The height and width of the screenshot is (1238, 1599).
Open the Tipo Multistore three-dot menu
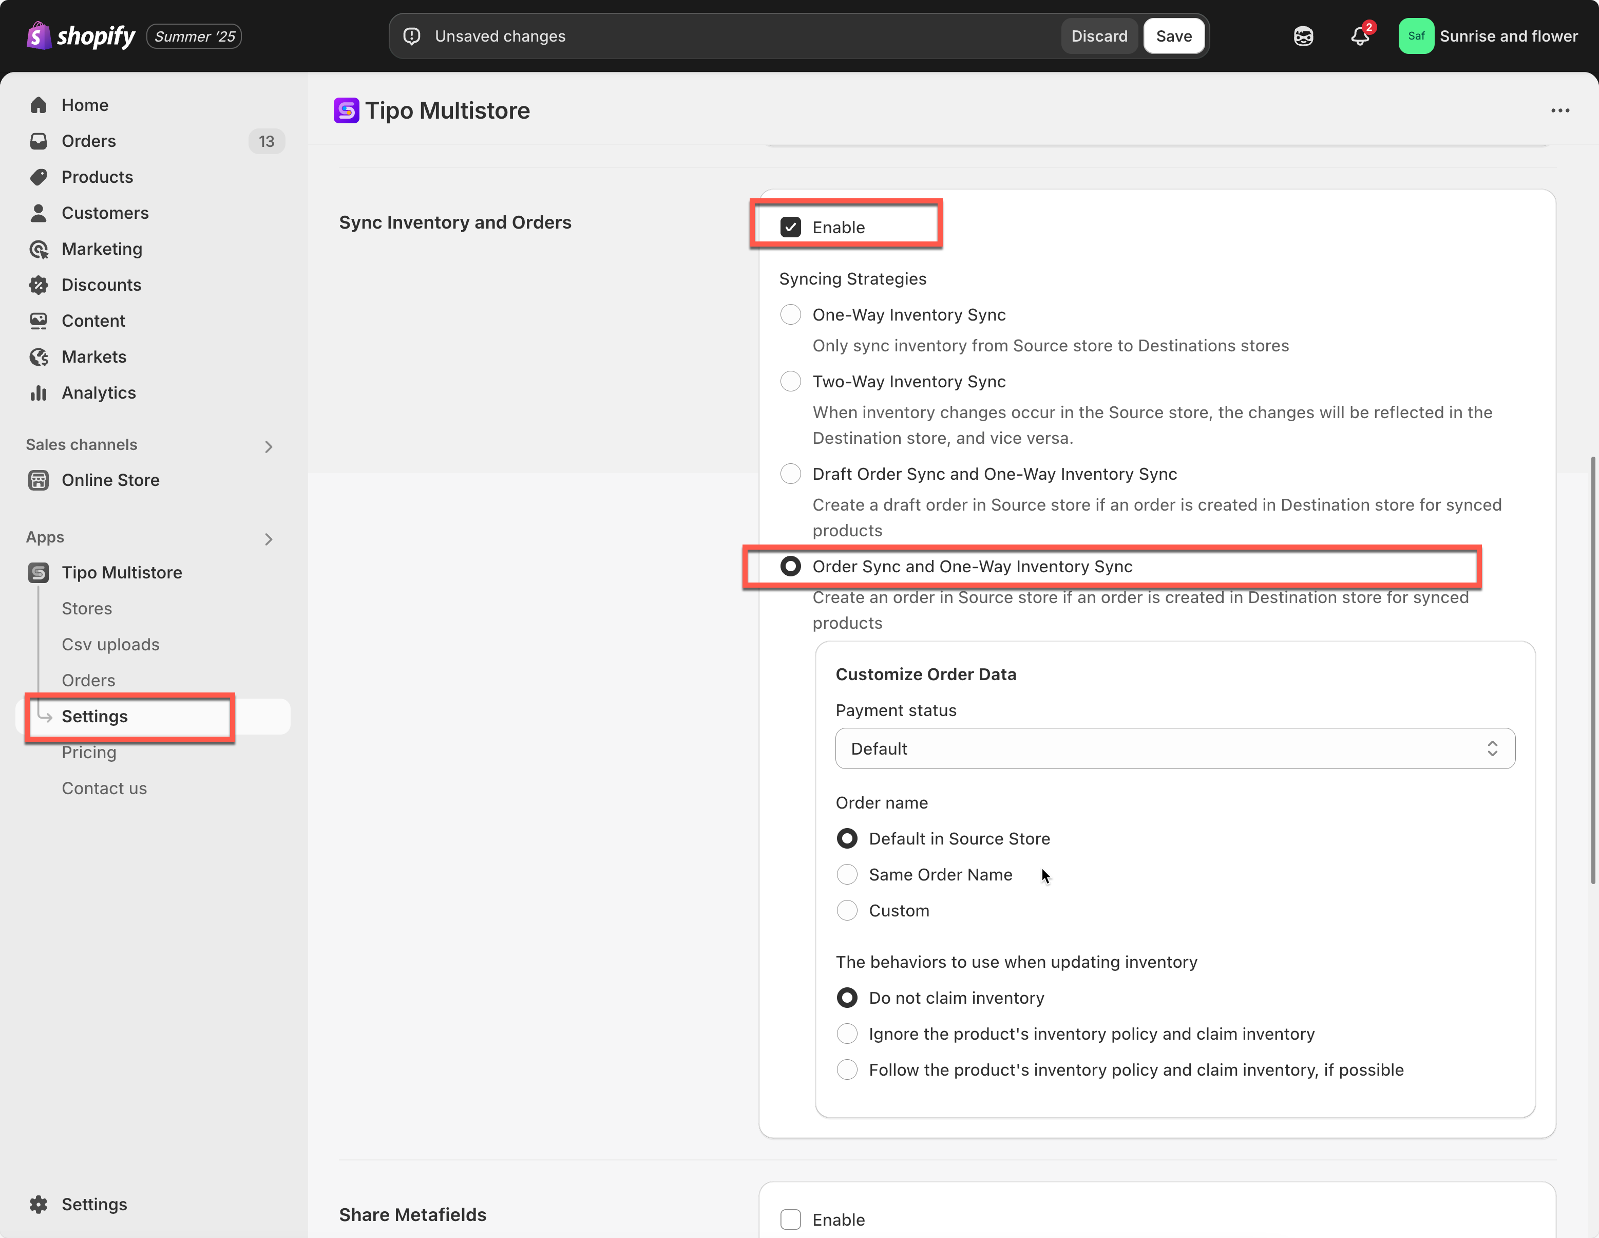click(x=1559, y=110)
